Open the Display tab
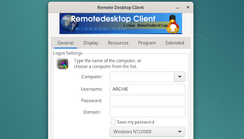Viewport: 244px width, 139px height. (x=91, y=43)
